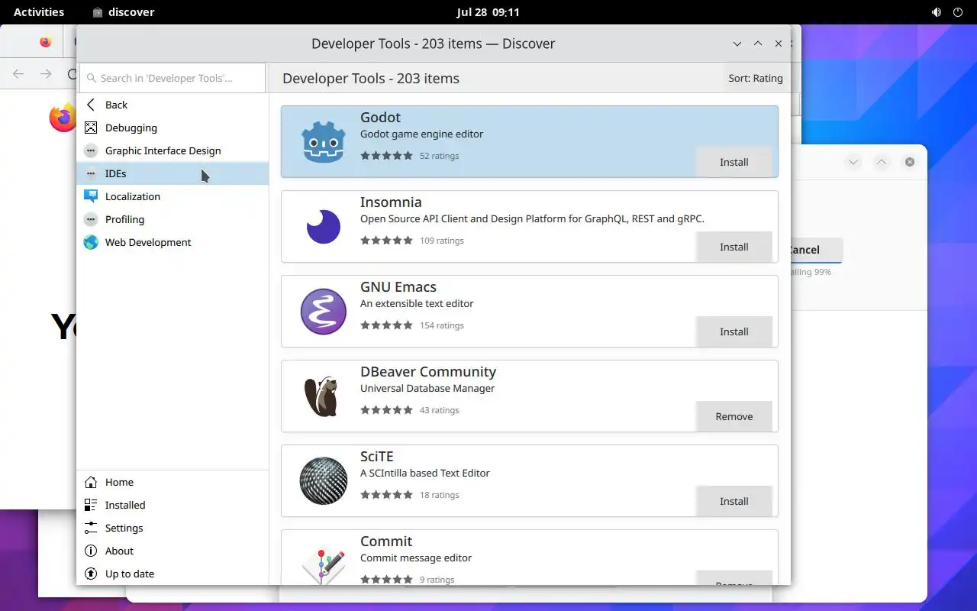The height and width of the screenshot is (611, 977).
Task: Open the Web Development category
Action: point(173,242)
